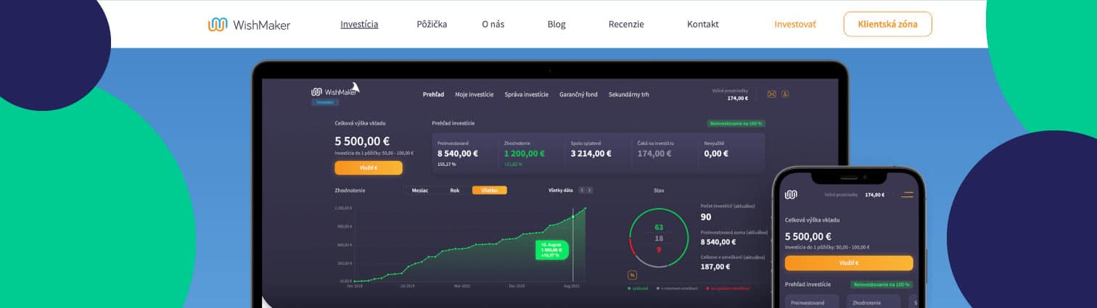Go to the O nás page

coord(493,24)
